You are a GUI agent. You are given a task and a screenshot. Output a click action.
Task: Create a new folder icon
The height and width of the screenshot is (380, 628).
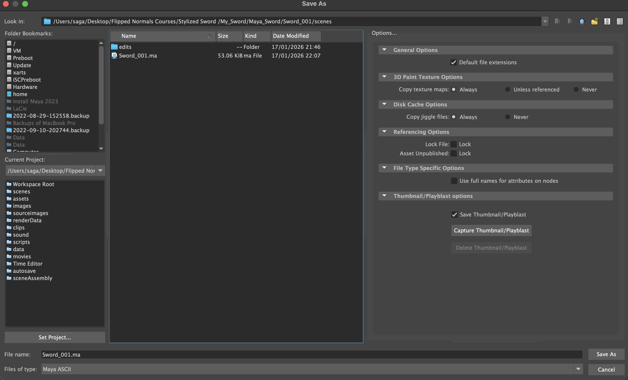click(594, 21)
